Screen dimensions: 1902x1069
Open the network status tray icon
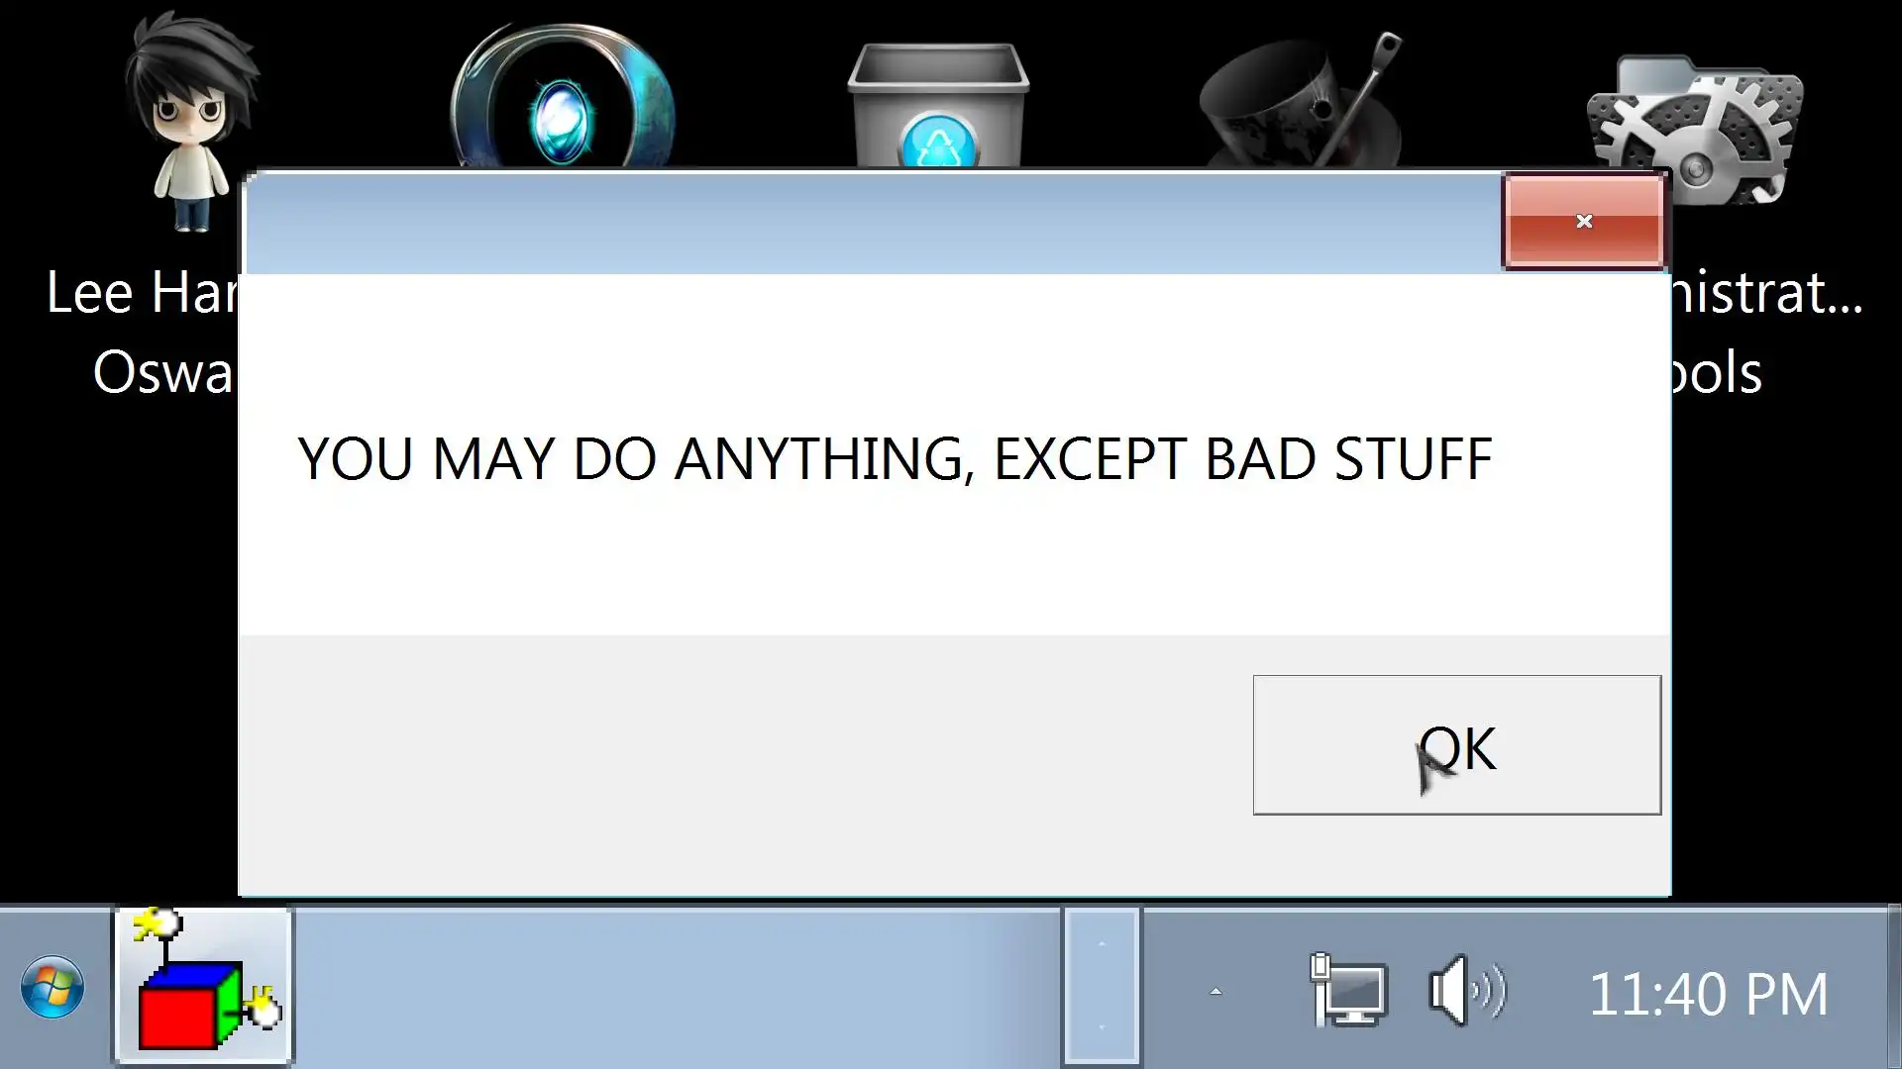(1348, 990)
